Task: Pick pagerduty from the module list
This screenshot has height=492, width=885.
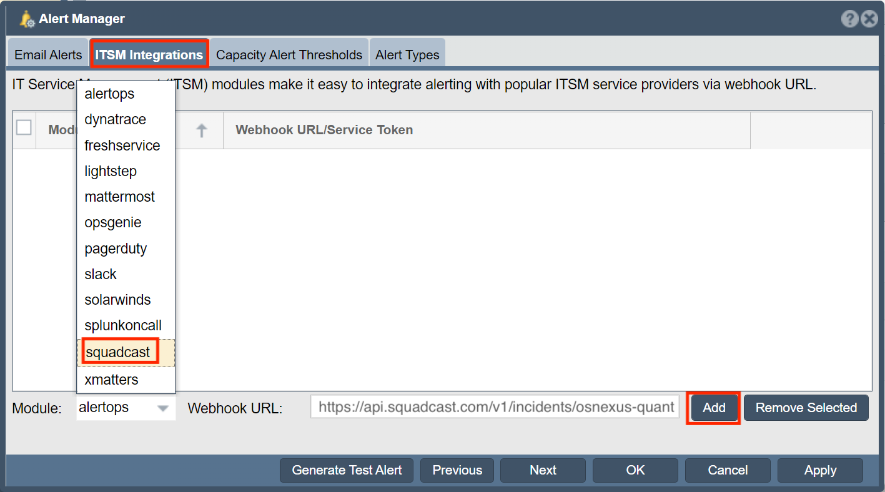Action: coord(126,248)
